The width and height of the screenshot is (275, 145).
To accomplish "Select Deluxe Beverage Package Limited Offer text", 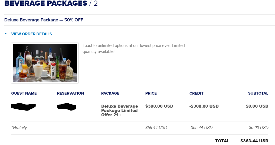I will tap(120, 110).
